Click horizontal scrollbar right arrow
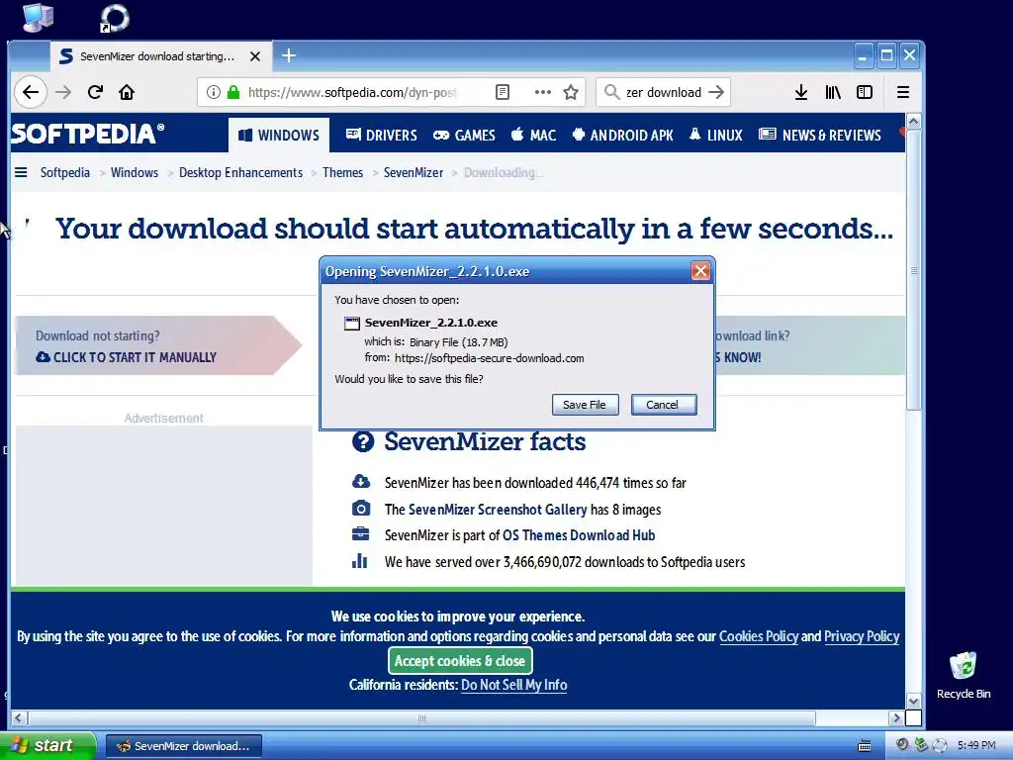Viewport: 1013px width, 760px height. (896, 718)
